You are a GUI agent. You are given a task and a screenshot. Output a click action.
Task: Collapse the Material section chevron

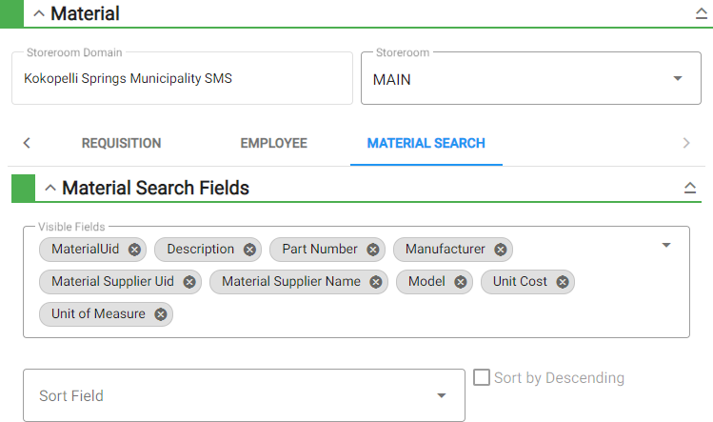[39, 13]
